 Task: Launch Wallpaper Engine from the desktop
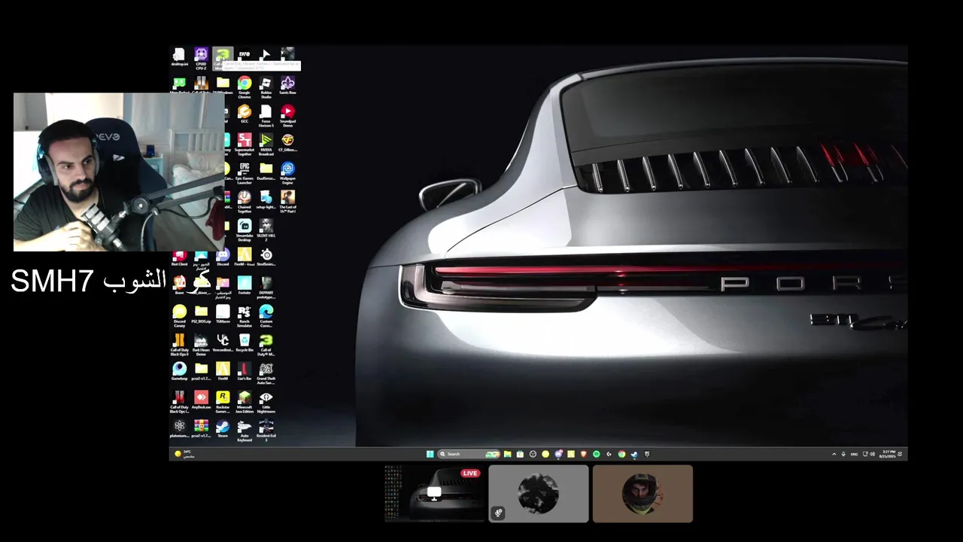287,173
